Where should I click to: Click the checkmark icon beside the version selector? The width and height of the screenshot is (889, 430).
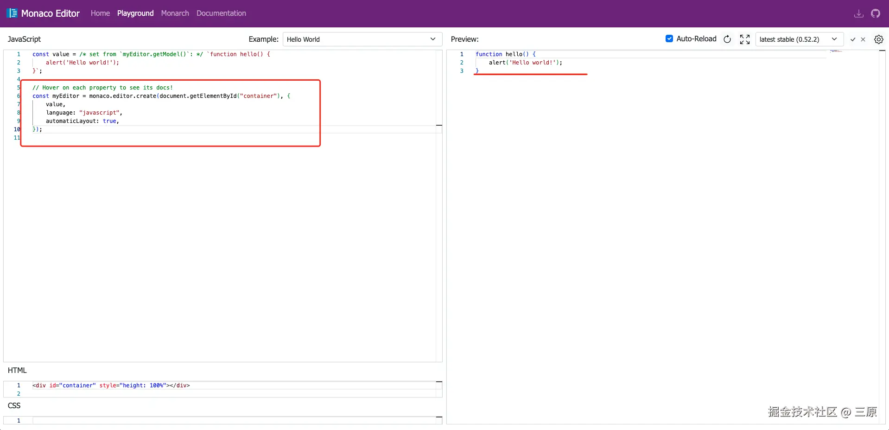click(853, 39)
